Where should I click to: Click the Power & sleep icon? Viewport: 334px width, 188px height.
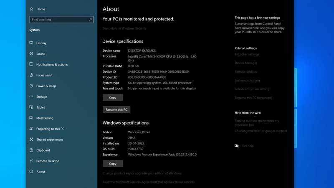point(31,86)
